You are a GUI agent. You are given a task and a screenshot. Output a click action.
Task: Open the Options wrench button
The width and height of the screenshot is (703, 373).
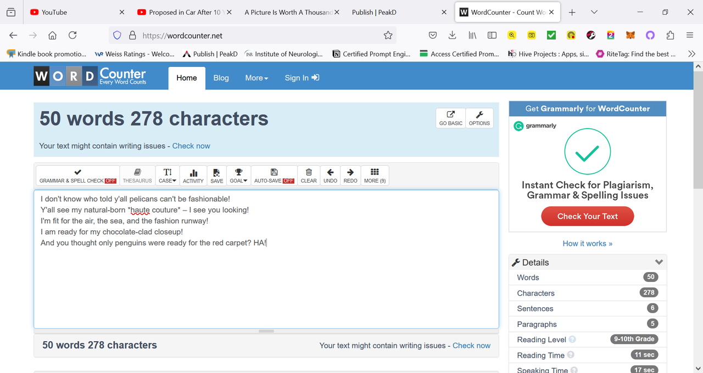click(x=479, y=118)
